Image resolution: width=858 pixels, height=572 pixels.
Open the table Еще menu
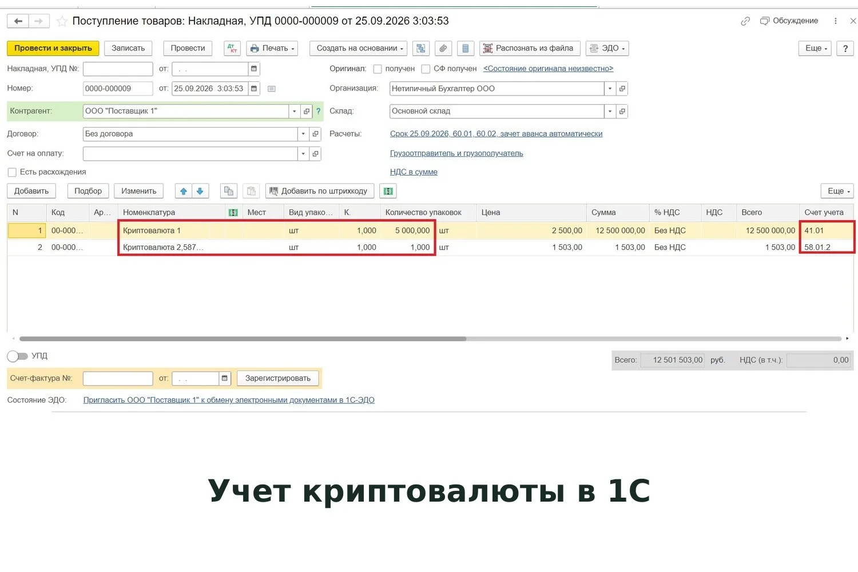[x=837, y=191]
